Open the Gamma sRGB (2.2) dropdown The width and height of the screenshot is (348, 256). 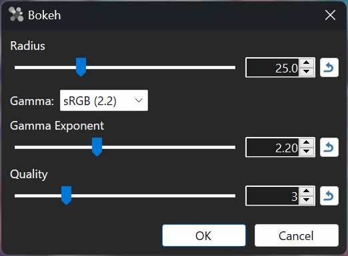pyautogui.click(x=104, y=100)
